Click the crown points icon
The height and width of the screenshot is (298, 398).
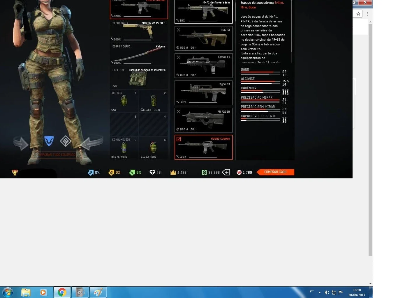click(x=173, y=172)
